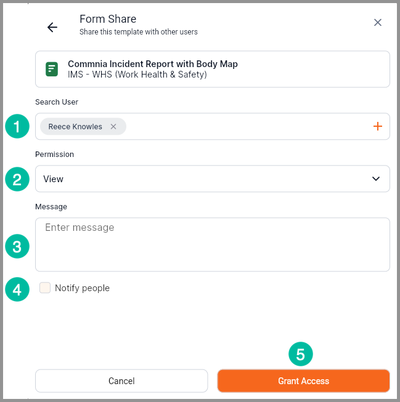Select the Reece Knowles user chip
The height and width of the screenshot is (402, 400).
75,127
